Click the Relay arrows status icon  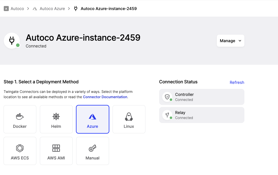(167, 115)
